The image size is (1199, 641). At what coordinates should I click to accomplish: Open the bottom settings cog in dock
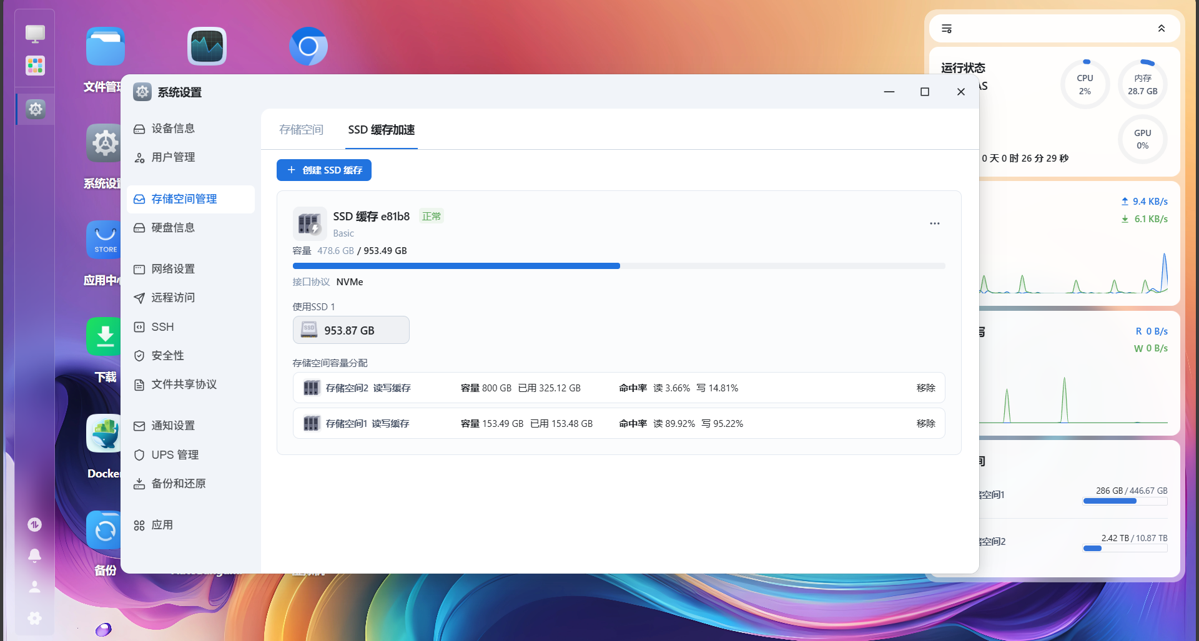click(35, 618)
